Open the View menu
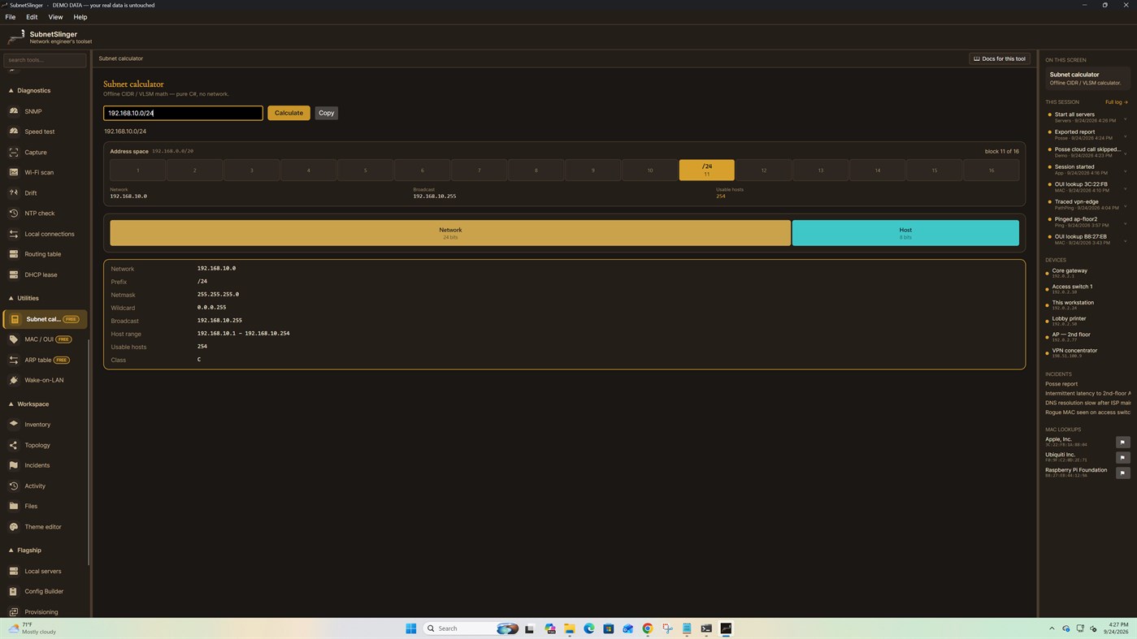The image size is (1137, 639). (55, 17)
